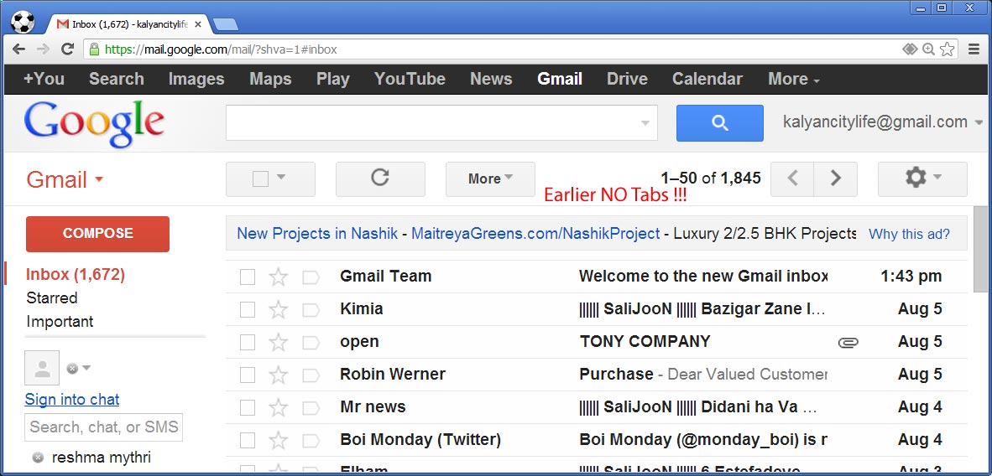Open +You in the Google bar

(44, 79)
